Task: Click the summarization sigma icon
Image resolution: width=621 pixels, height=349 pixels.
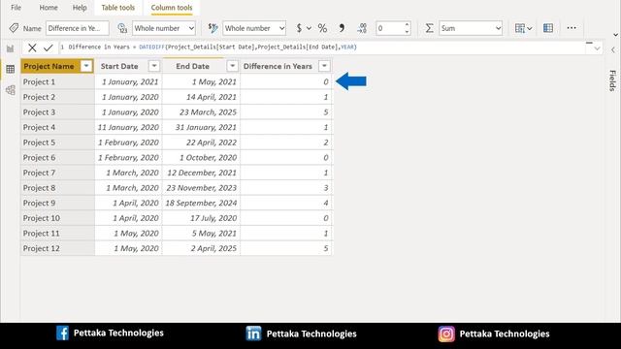Action: tap(429, 28)
